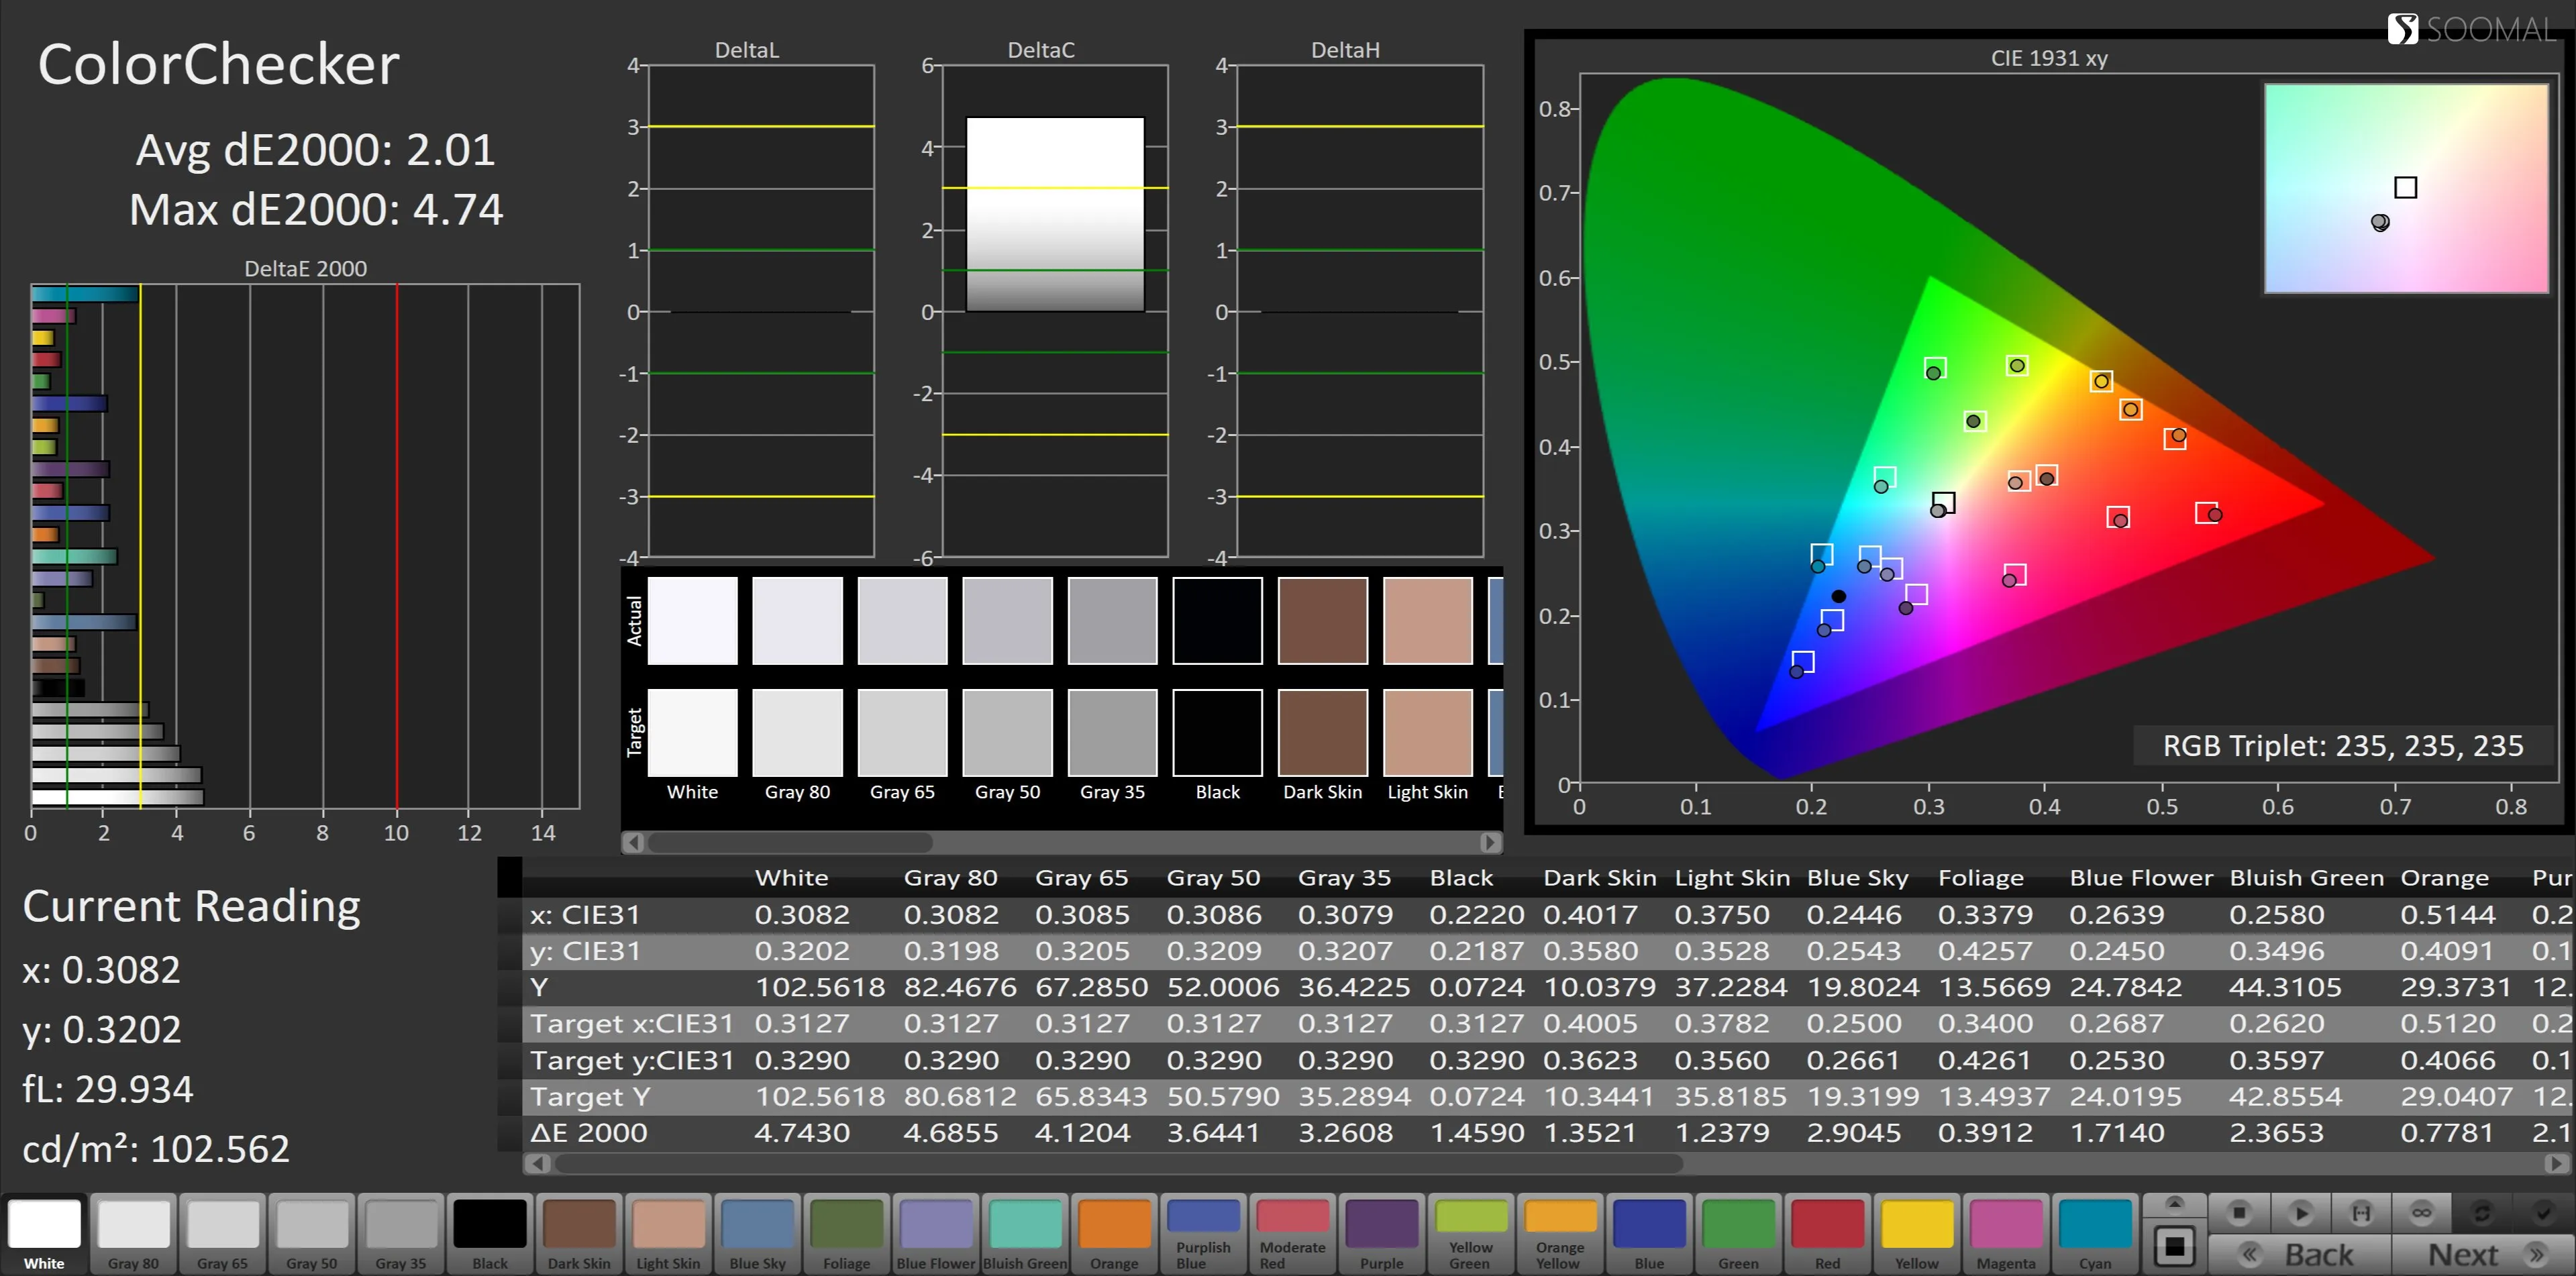Select the Purple patch button
Viewport: 2576px width, 1276px height.
tap(1381, 1234)
